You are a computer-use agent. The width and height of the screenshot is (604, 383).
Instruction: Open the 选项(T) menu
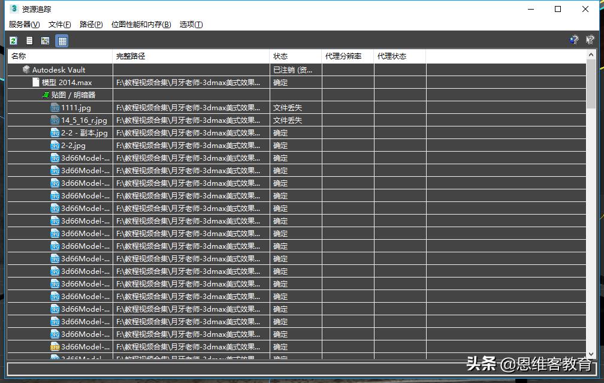tap(191, 24)
